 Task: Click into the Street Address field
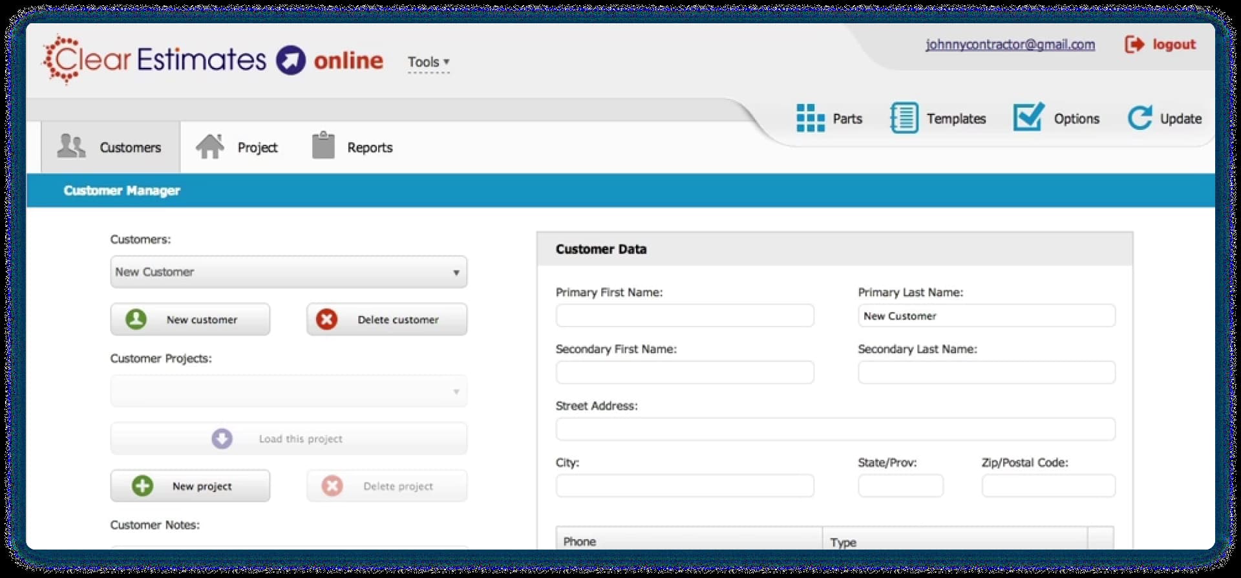[835, 429]
